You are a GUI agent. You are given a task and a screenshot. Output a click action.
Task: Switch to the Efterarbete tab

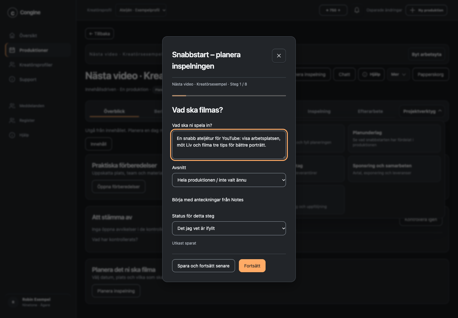coord(370,111)
